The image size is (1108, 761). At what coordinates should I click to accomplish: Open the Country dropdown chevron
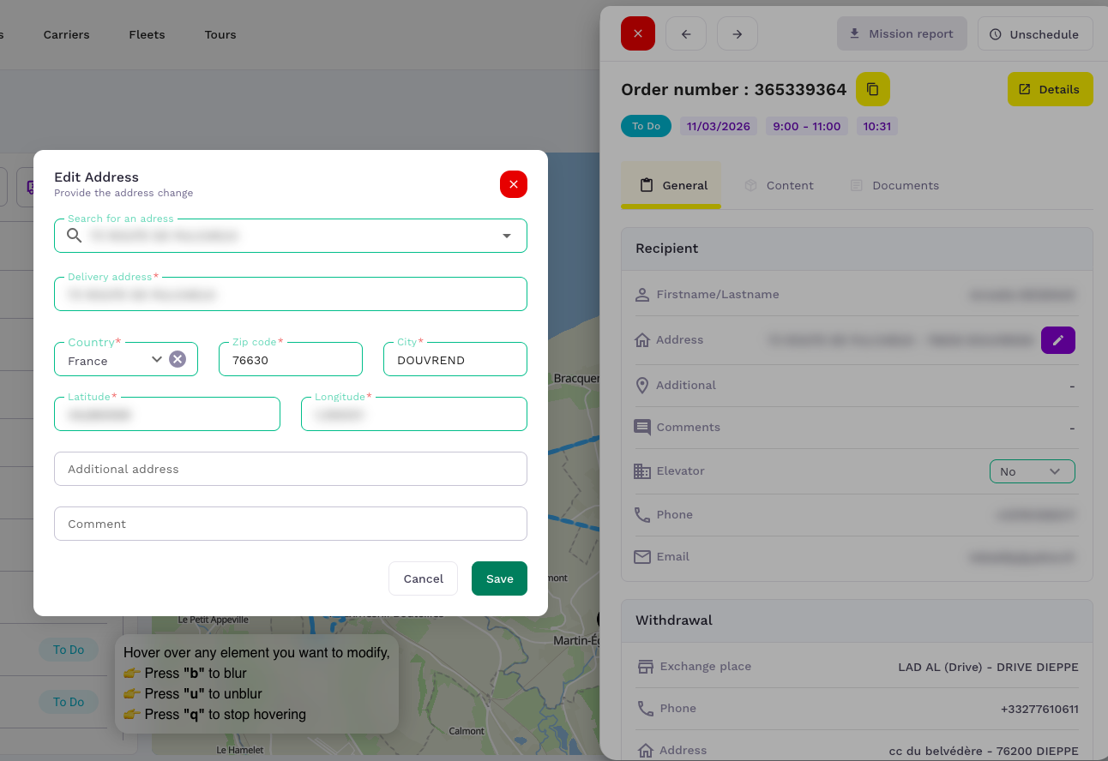pos(156,359)
